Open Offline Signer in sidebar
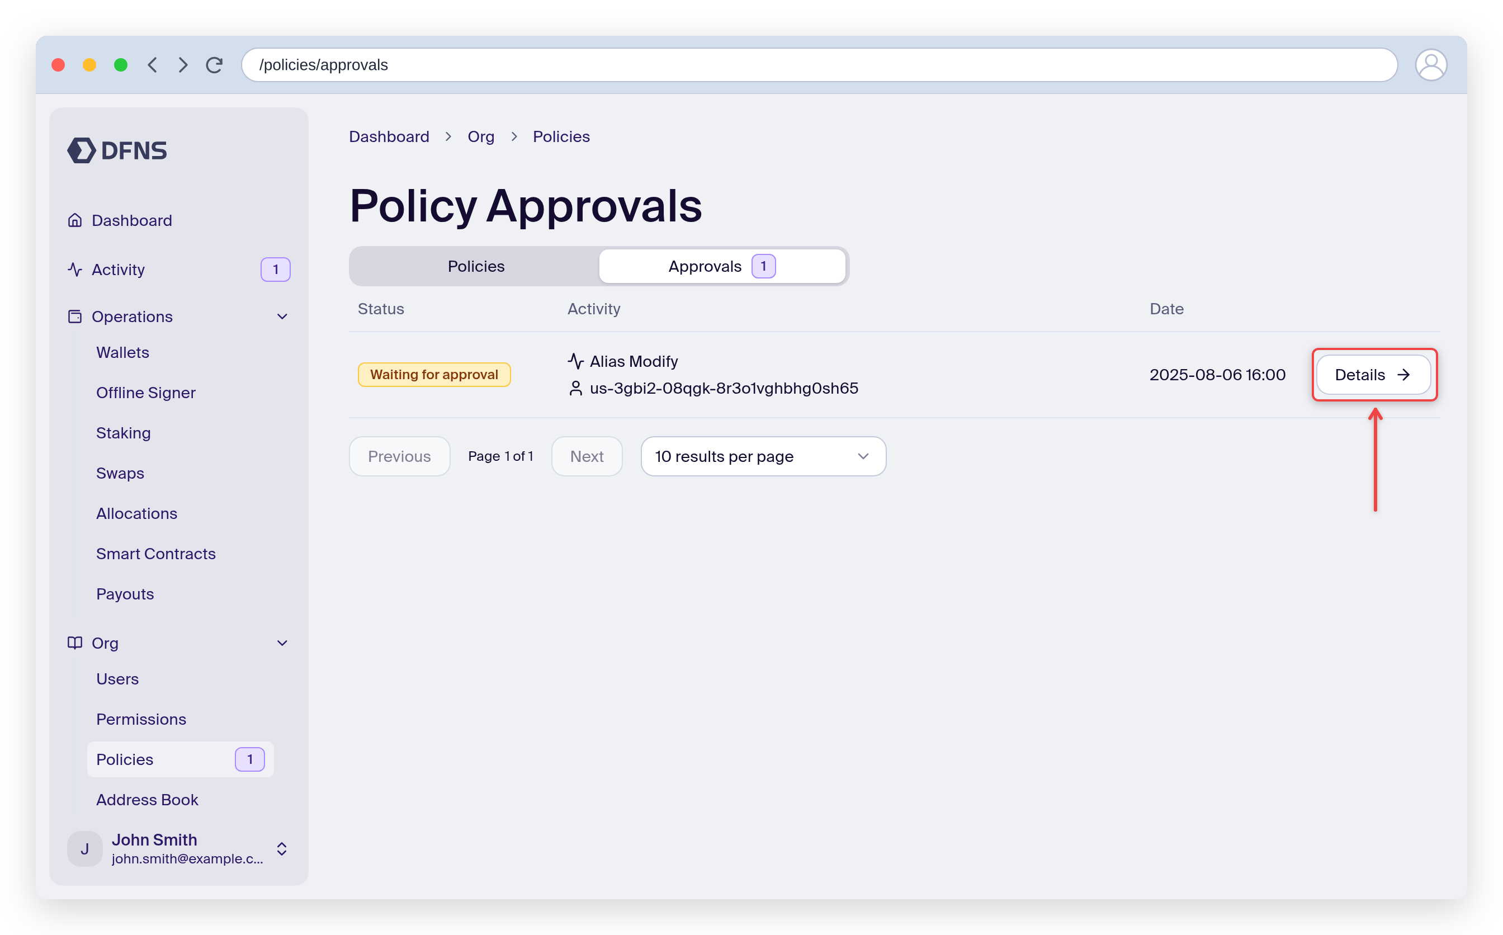Screen dimensions: 1503x935 (x=146, y=393)
